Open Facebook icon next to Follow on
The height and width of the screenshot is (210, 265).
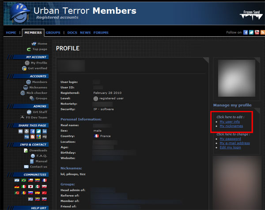coord(246,32)
